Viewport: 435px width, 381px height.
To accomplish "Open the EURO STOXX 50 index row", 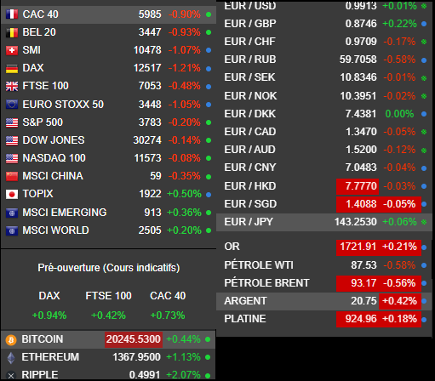I will (109, 105).
